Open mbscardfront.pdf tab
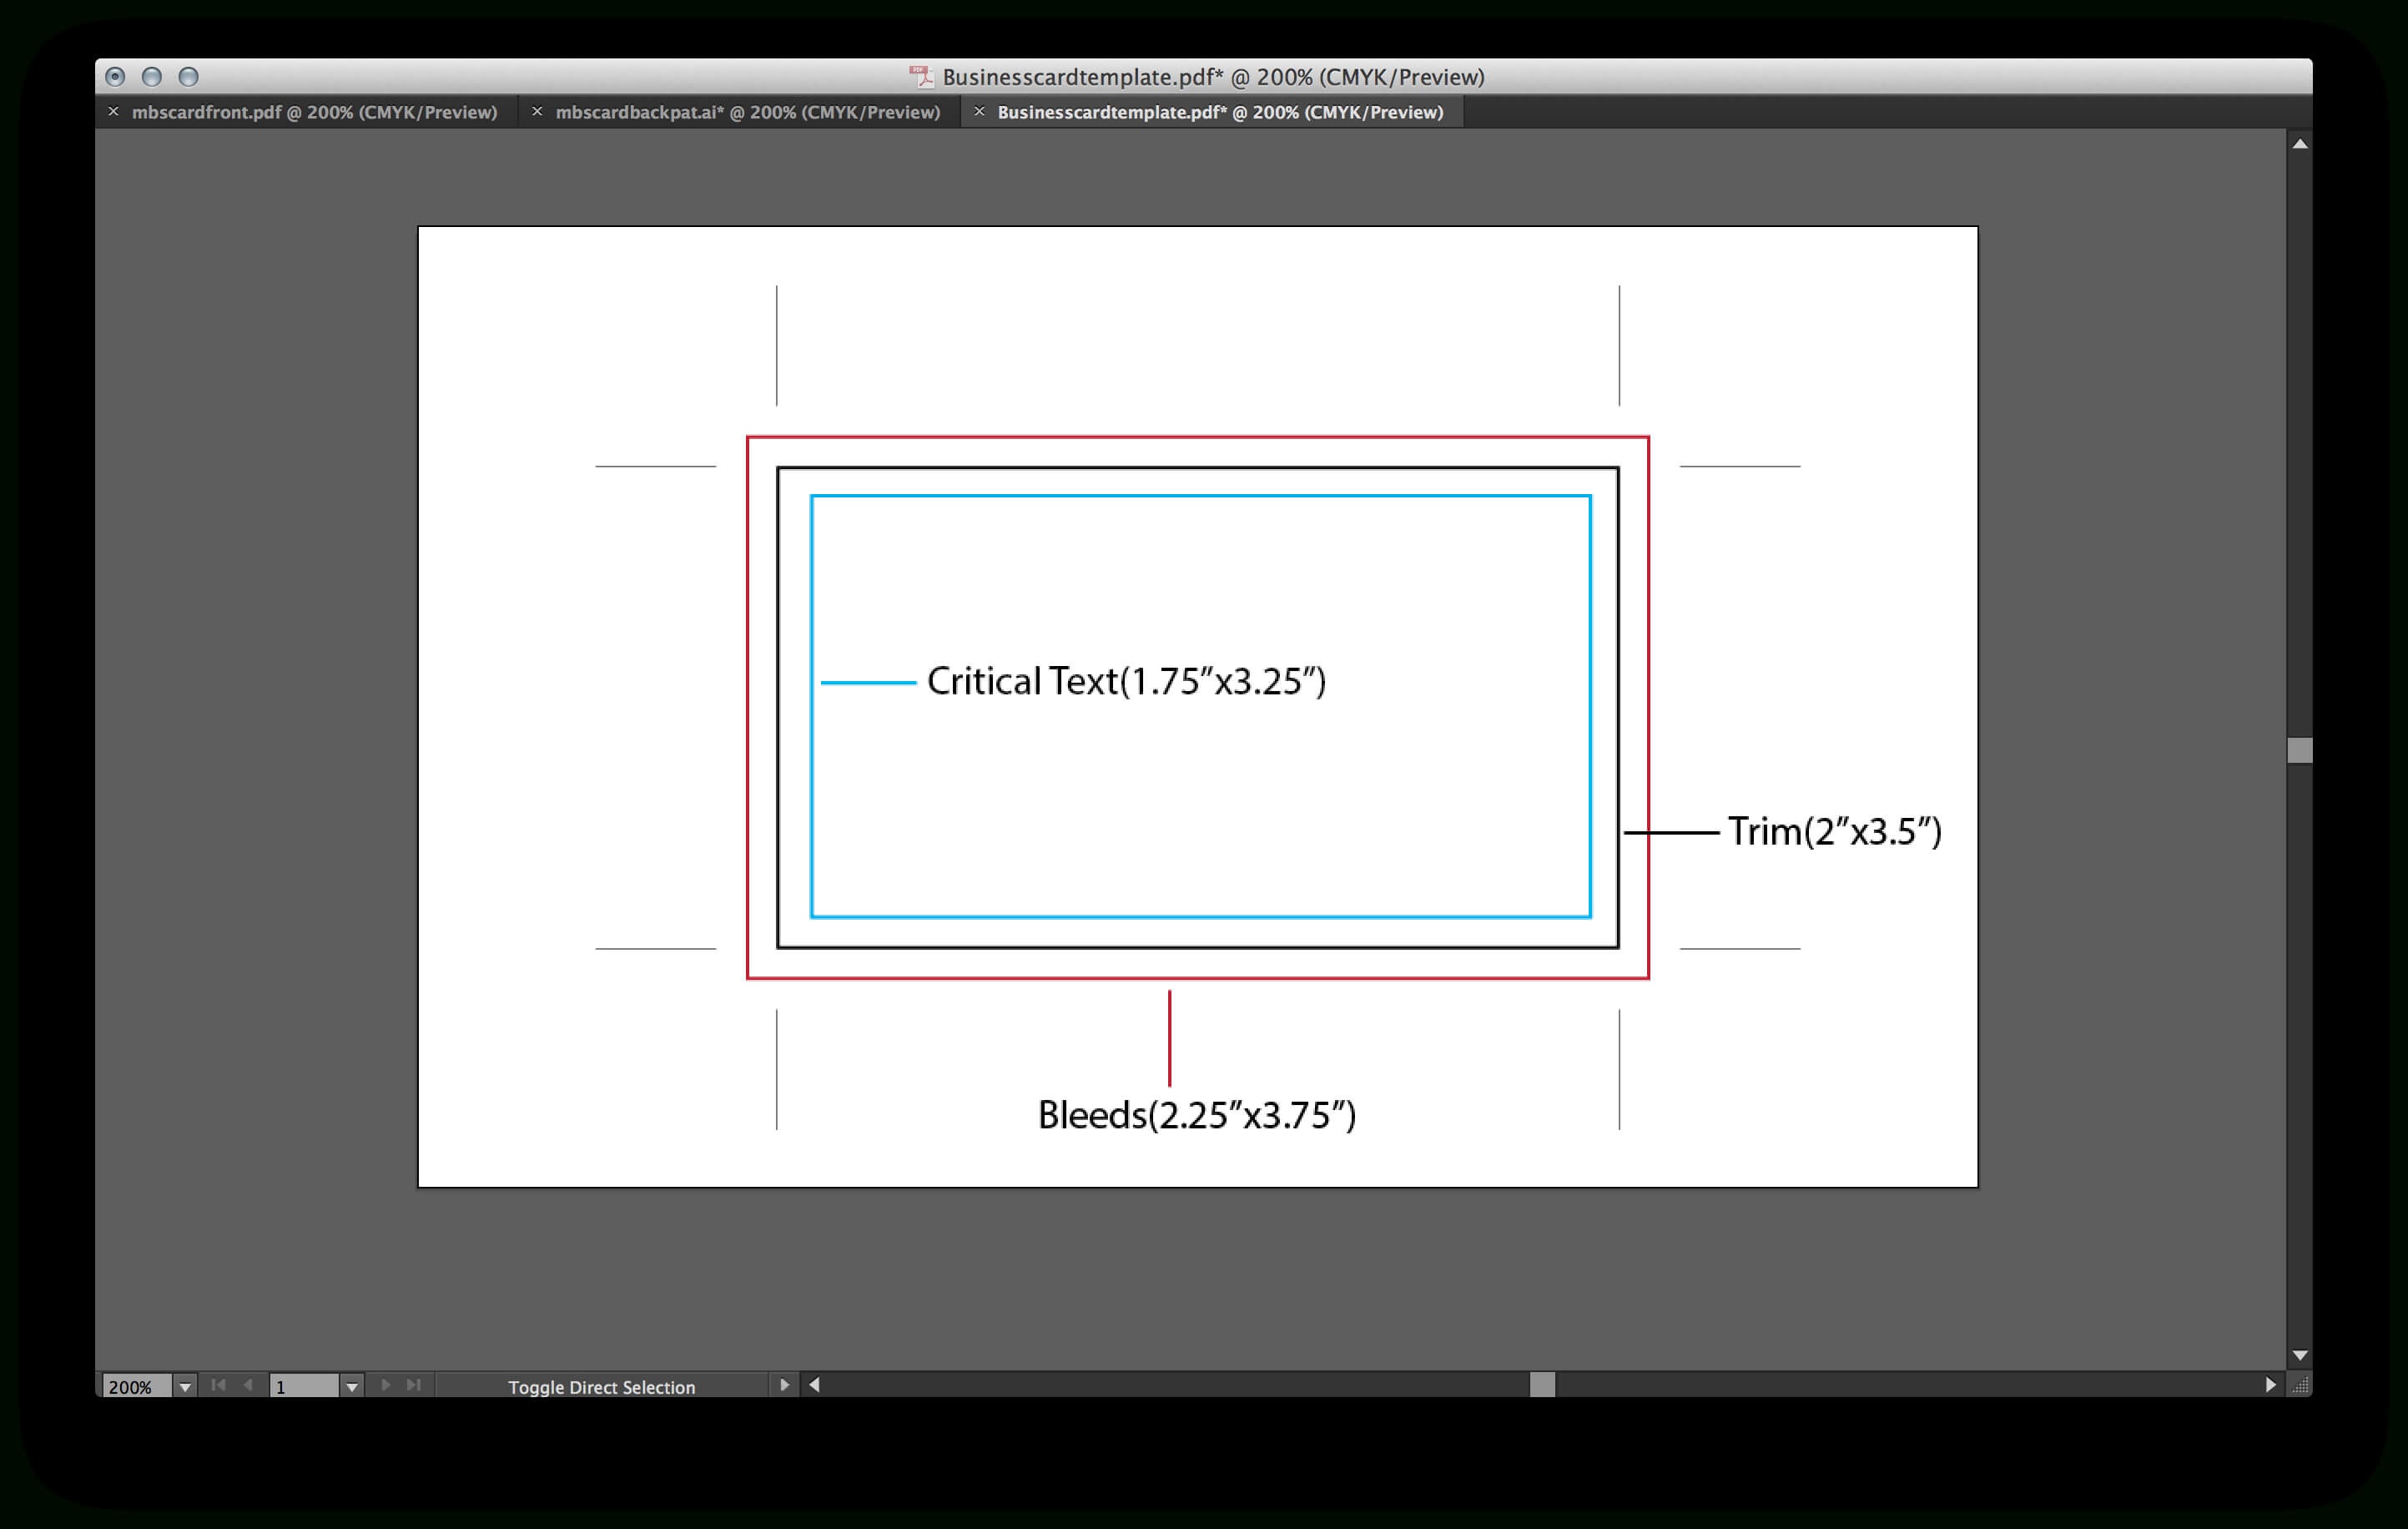This screenshot has width=2408, height=1529. point(310,111)
